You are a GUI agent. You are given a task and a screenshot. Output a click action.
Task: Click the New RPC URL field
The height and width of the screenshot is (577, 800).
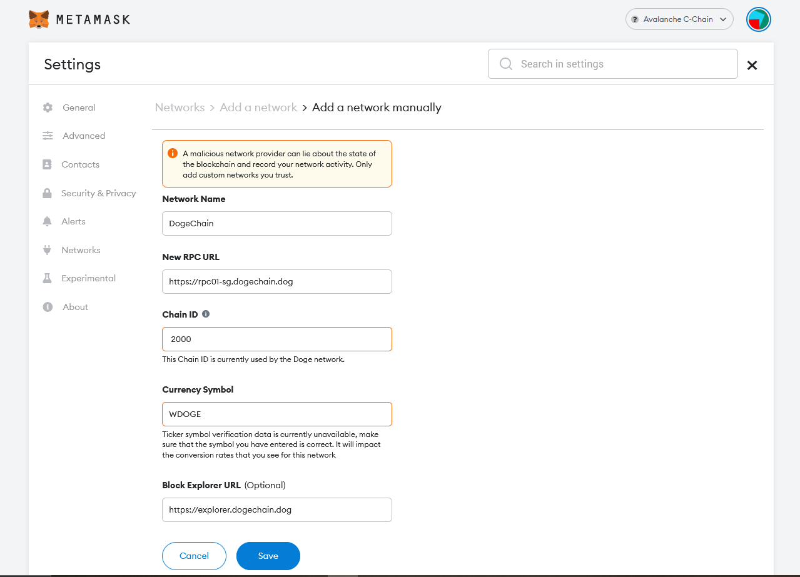tap(277, 281)
